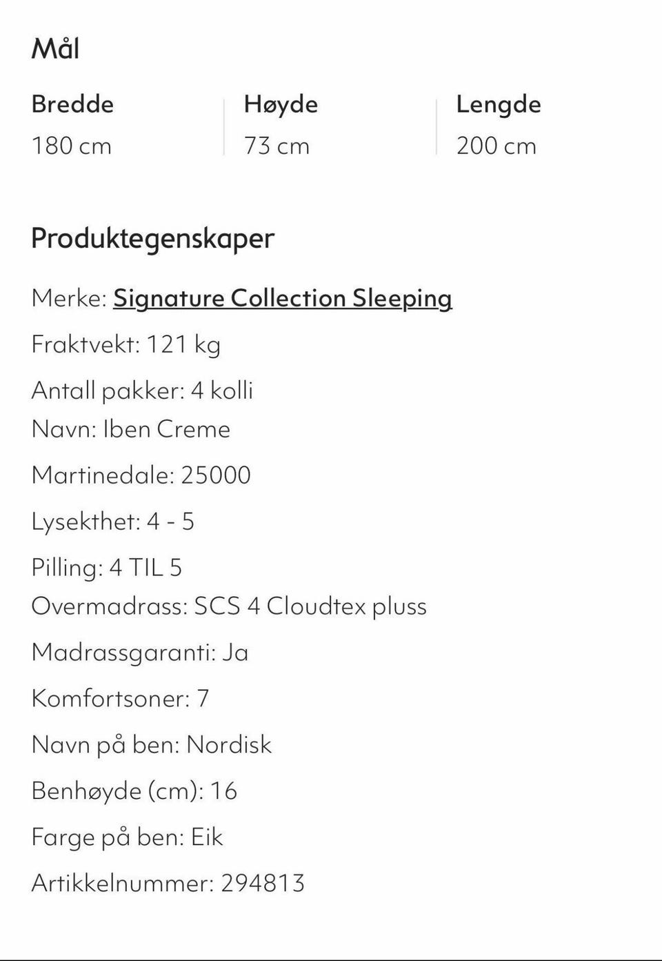Click the Høyde label
This screenshot has width=662, height=961.
click(x=281, y=104)
